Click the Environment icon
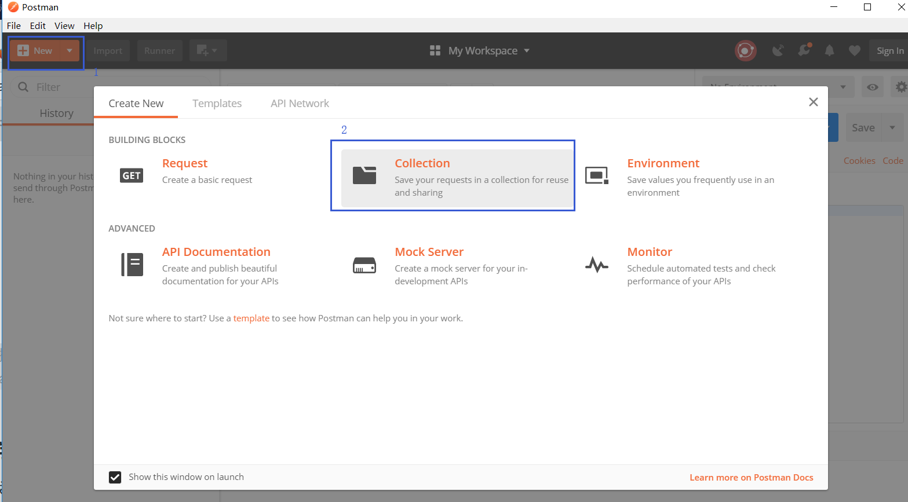Screen dimensions: 908x502 597,175
